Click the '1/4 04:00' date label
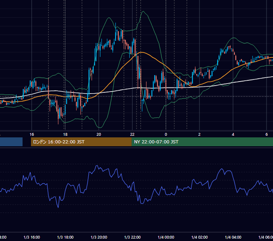 click(x=233, y=237)
